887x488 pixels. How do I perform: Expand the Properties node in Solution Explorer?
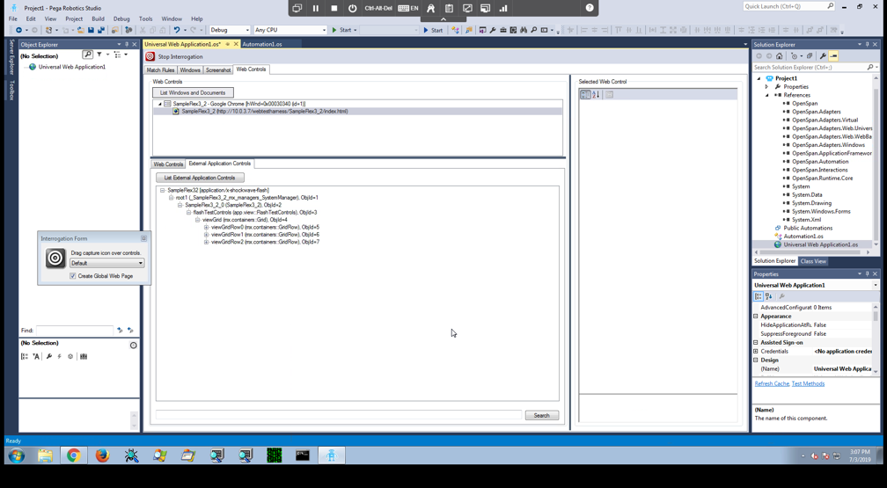(767, 86)
